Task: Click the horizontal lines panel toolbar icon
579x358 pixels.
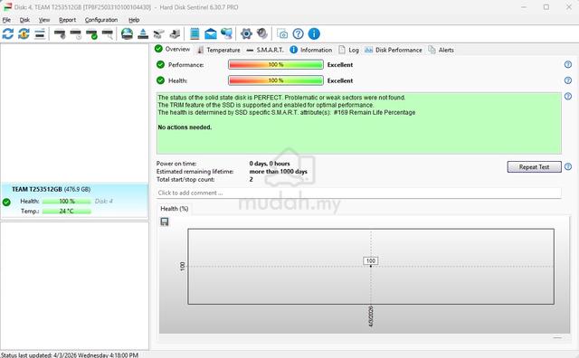Action: point(40,34)
